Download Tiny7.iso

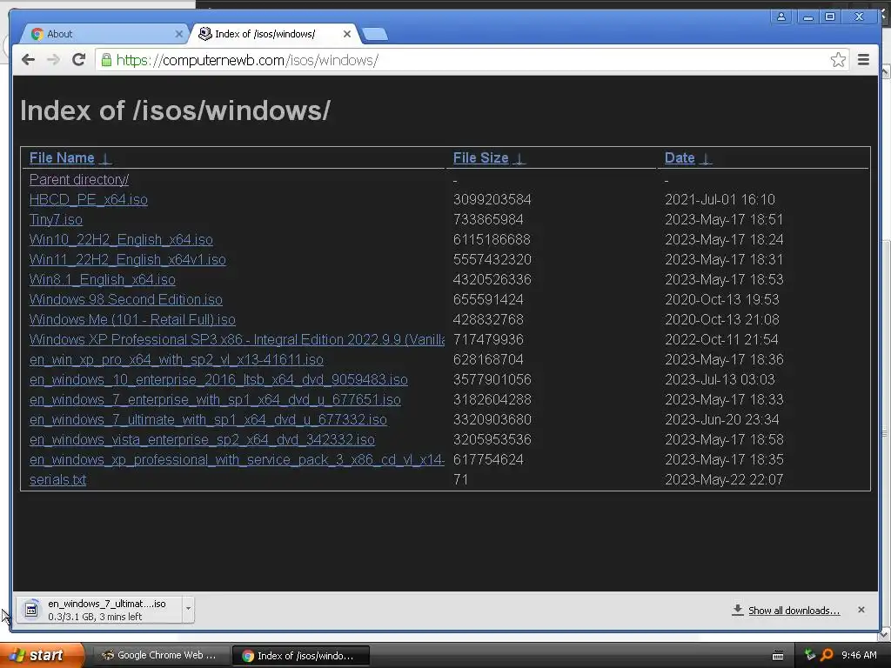56,219
